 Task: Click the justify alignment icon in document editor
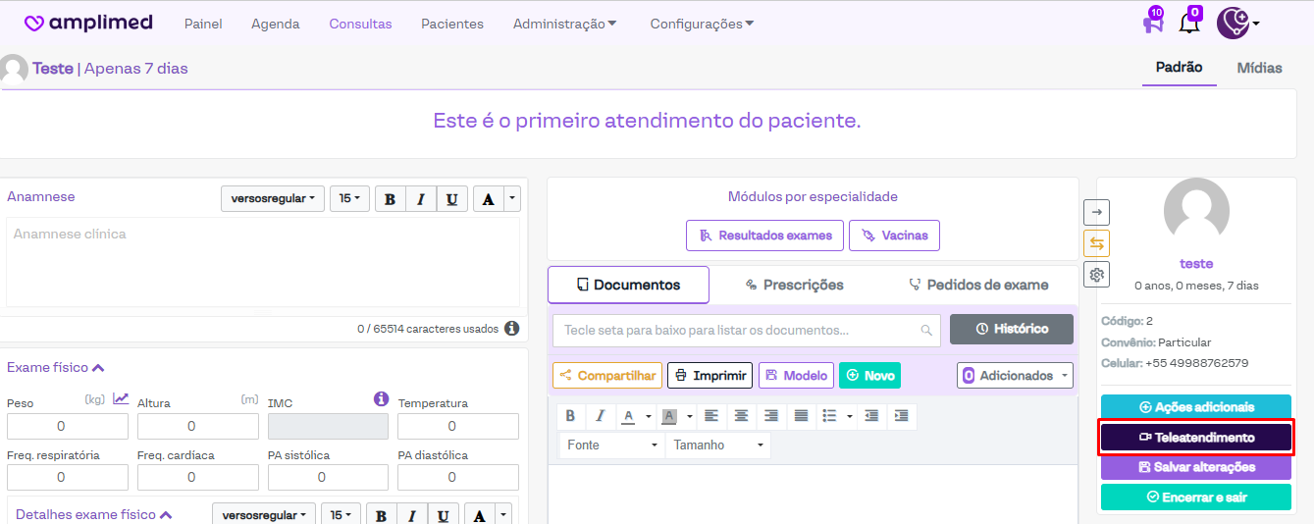(x=801, y=416)
